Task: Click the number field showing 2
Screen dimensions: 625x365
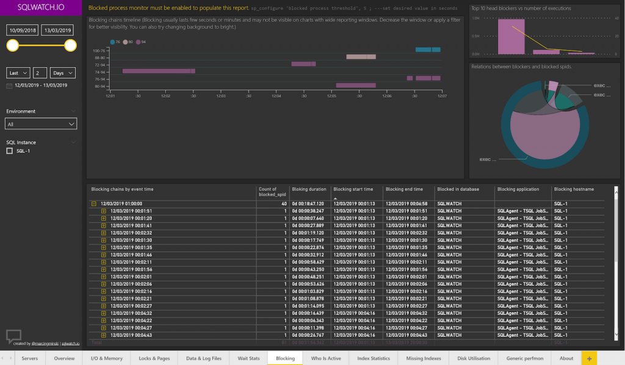Action: 40,73
